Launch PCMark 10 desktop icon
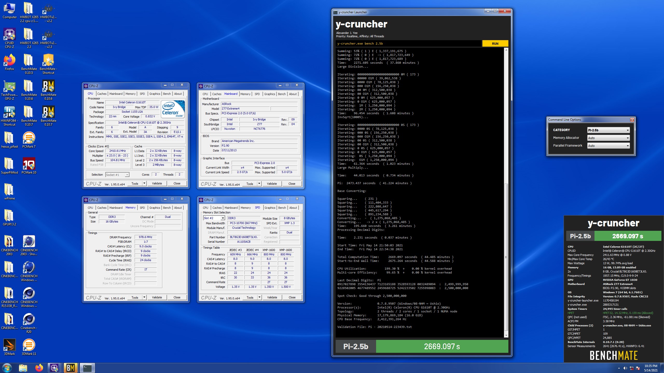Image resolution: width=664 pixels, height=373 pixels. (x=29, y=166)
